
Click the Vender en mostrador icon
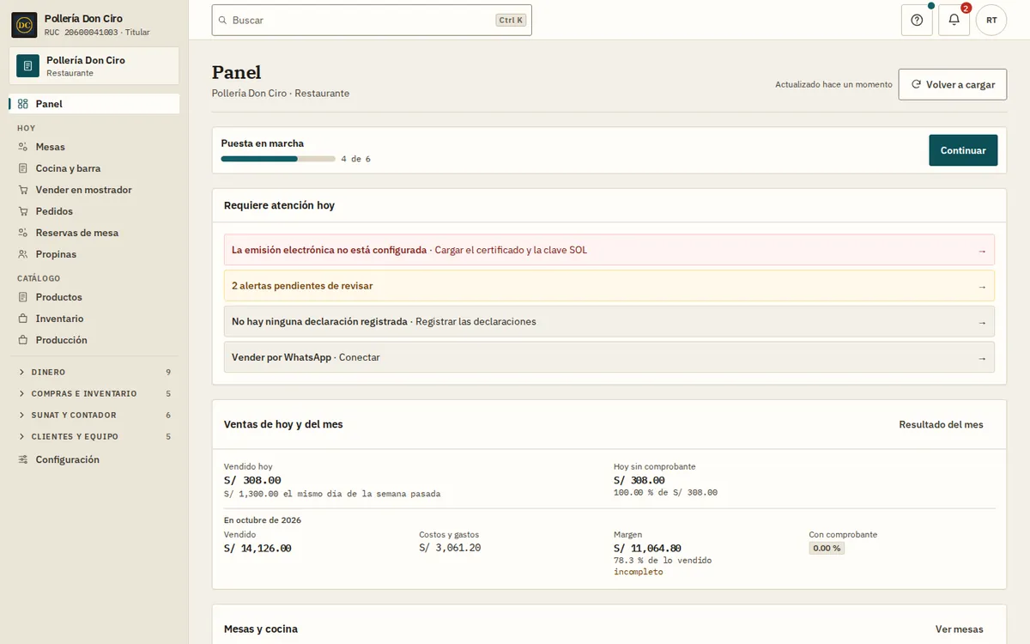pyautogui.click(x=23, y=190)
